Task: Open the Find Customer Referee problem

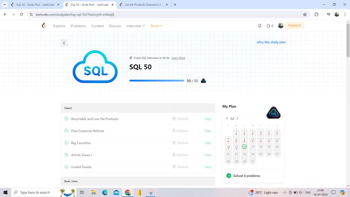Action: [87, 131]
